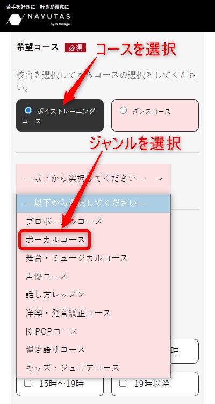Choose キッズ・ジュニアコース option
The width and height of the screenshot is (215, 404).
coord(94,368)
